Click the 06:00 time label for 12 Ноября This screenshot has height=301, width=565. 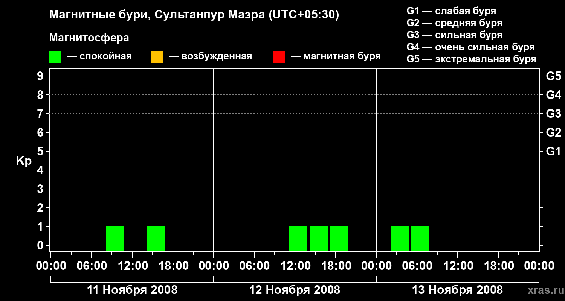pyautogui.click(x=254, y=266)
